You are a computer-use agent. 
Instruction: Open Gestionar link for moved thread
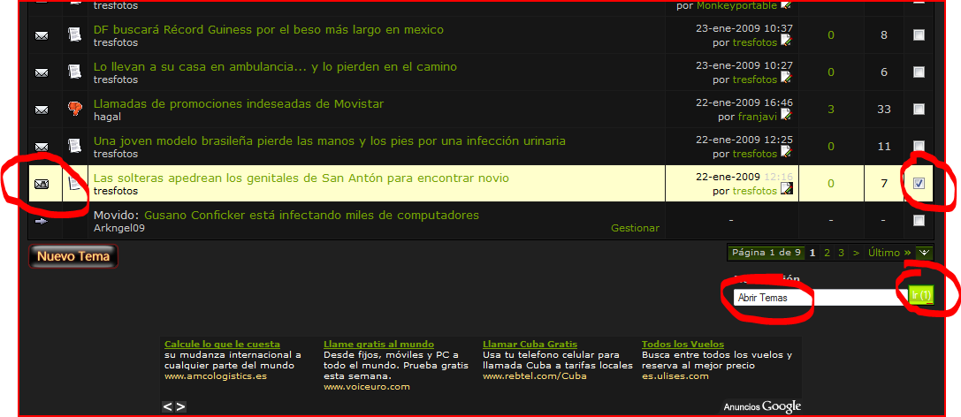point(635,228)
